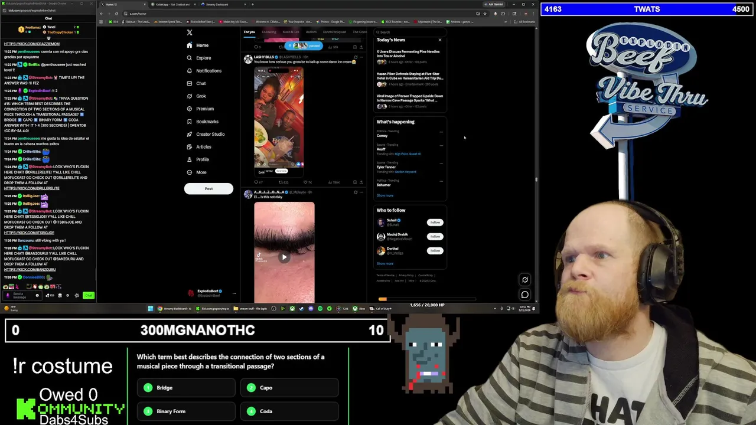Open File Explorer stream stuff window in taskbar

tap(250, 309)
